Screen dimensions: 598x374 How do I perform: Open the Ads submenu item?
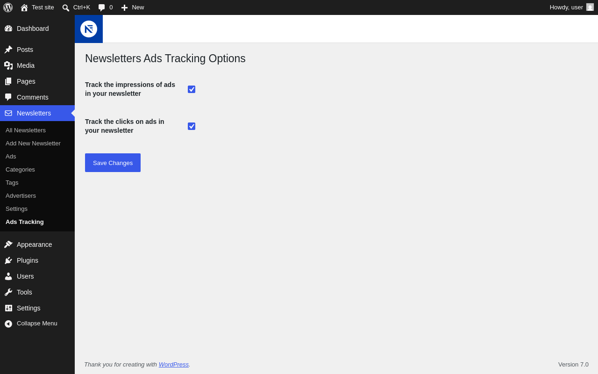tap(37, 157)
